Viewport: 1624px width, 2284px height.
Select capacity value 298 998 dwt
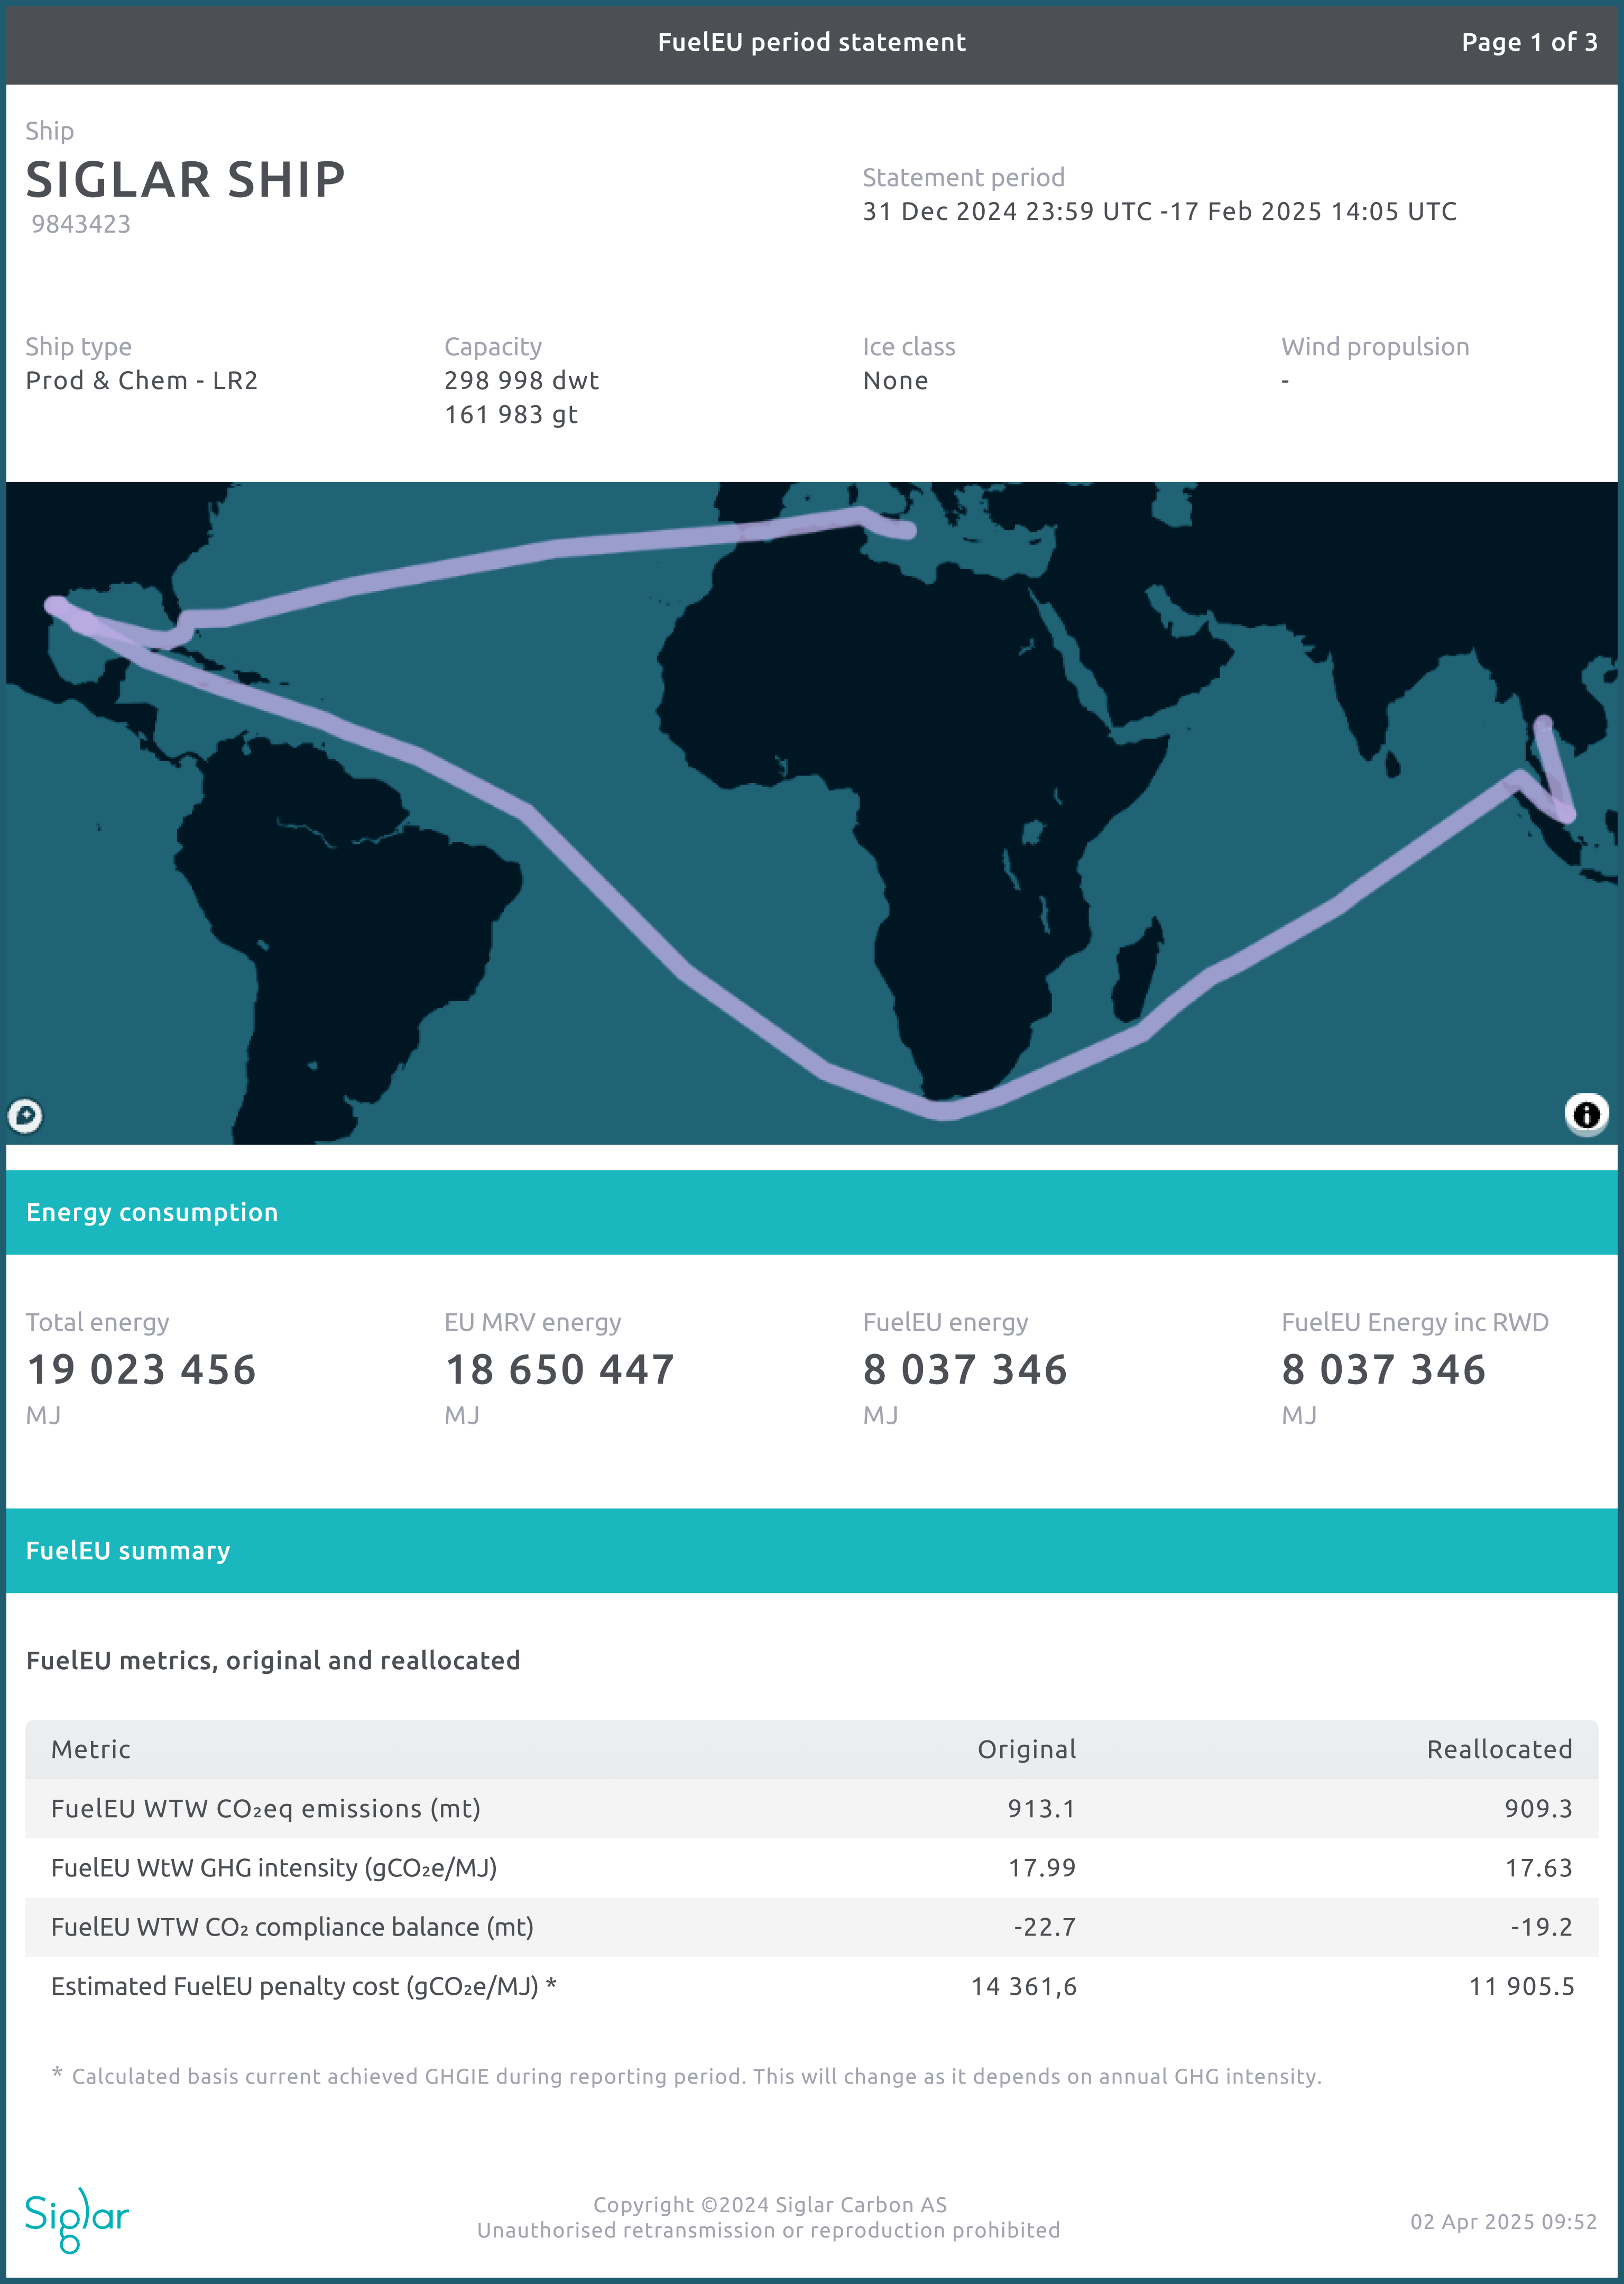tap(521, 380)
